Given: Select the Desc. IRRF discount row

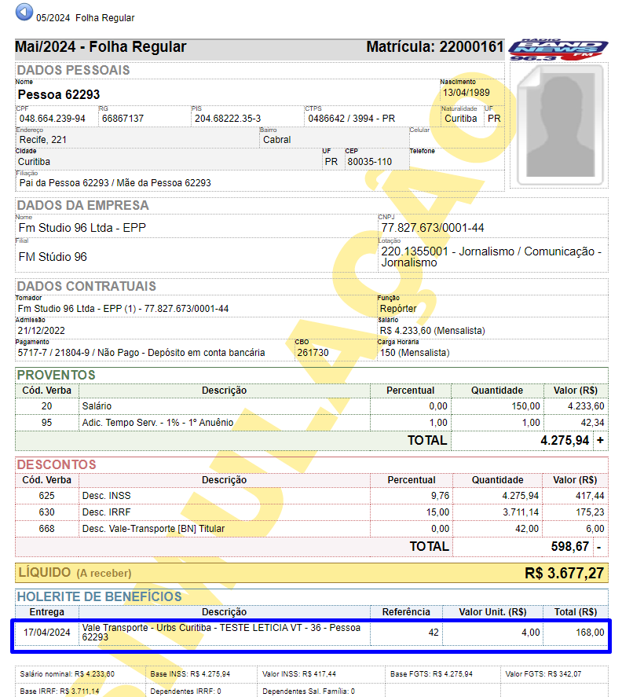Looking at the screenshot, I should click(x=312, y=512).
